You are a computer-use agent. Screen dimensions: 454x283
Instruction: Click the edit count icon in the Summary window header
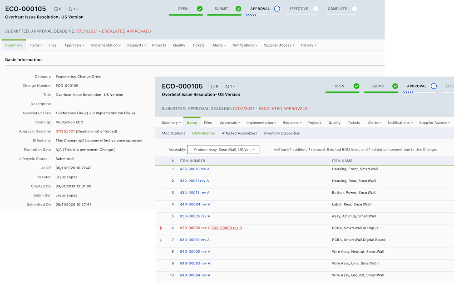click(x=57, y=9)
